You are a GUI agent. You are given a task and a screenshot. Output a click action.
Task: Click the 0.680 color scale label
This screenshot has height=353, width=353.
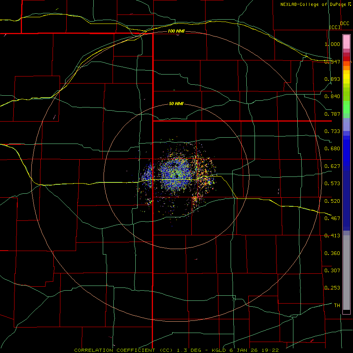tap(332, 149)
